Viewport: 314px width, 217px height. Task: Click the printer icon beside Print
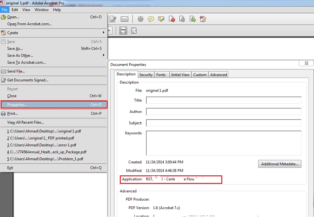3,114
